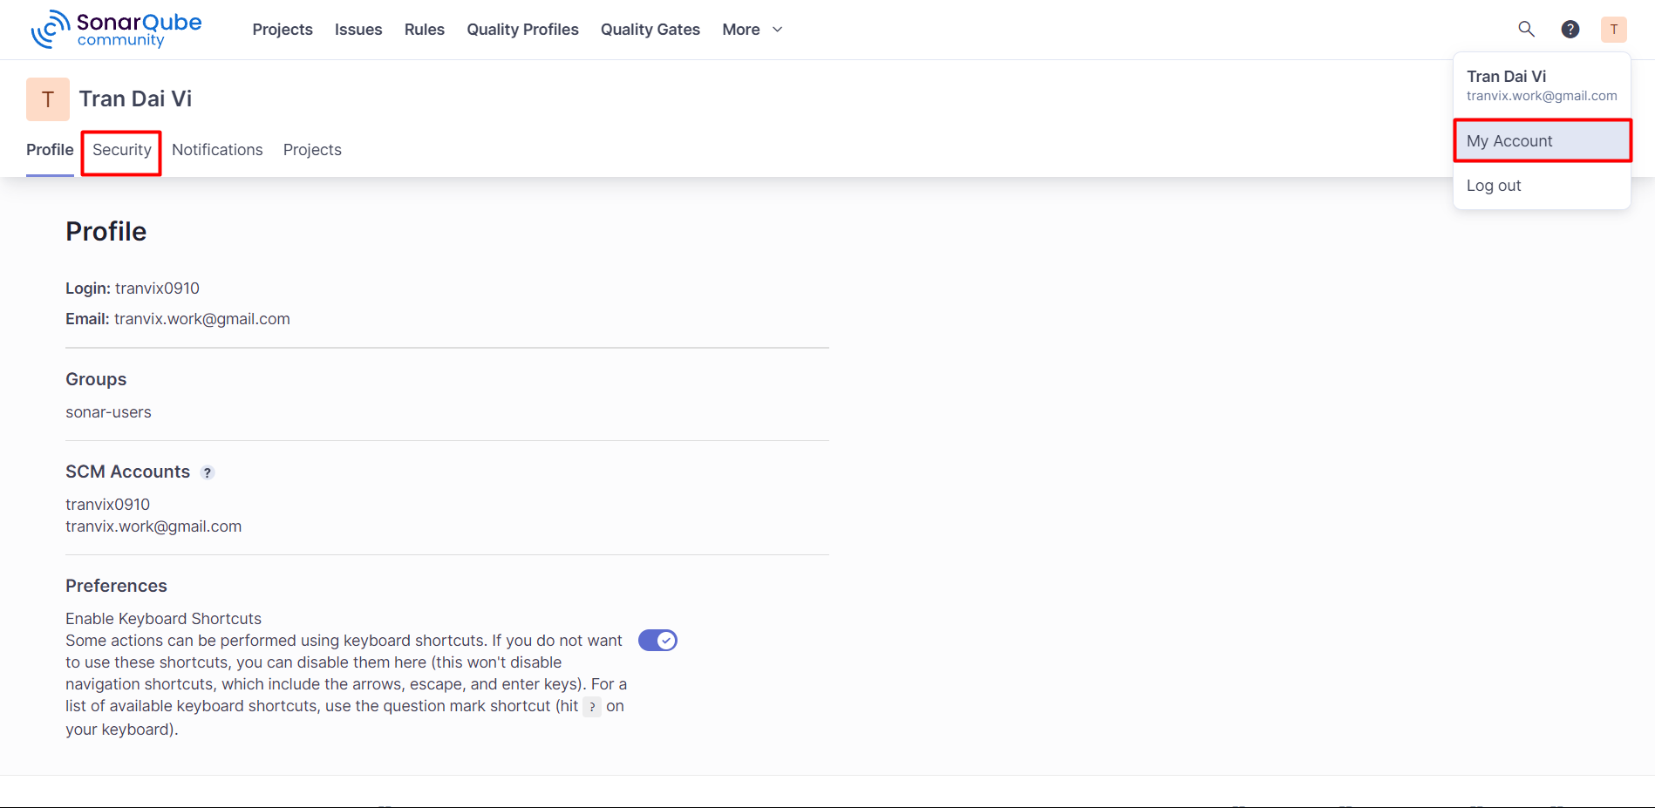The height and width of the screenshot is (808, 1655).
Task: Select the Profile tab
Action: click(50, 150)
